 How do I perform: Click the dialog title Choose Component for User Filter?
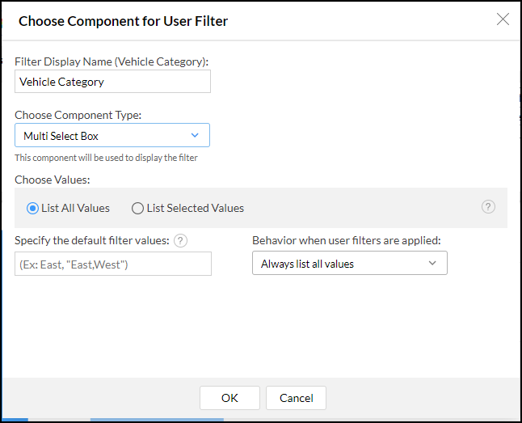pyautogui.click(x=123, y=21)
